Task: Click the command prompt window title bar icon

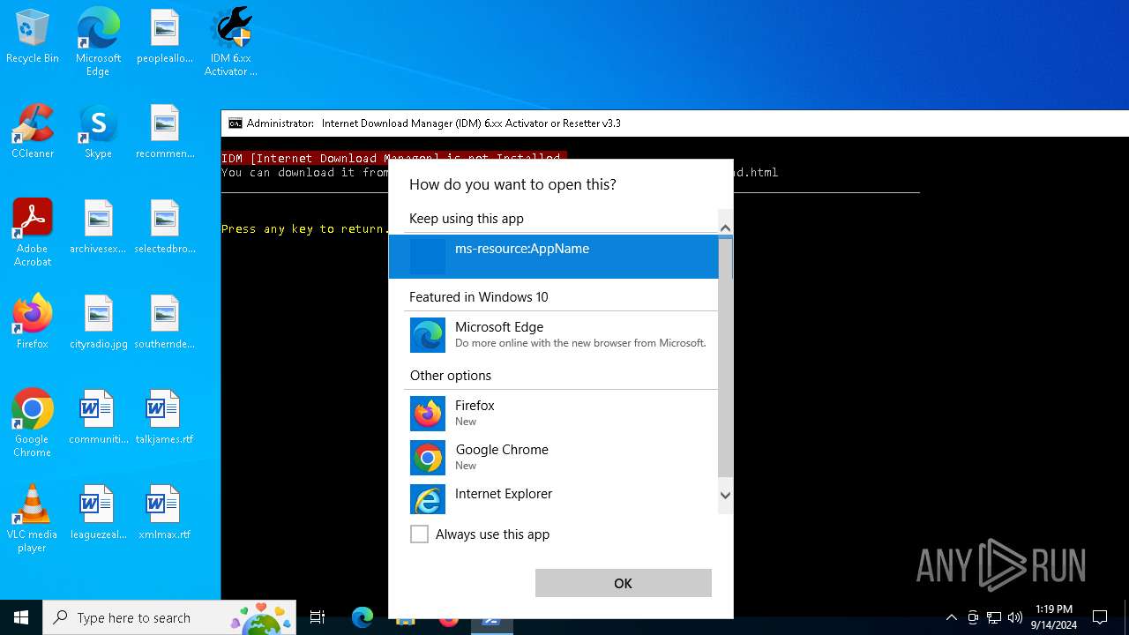Action: (x=236, y=123)
